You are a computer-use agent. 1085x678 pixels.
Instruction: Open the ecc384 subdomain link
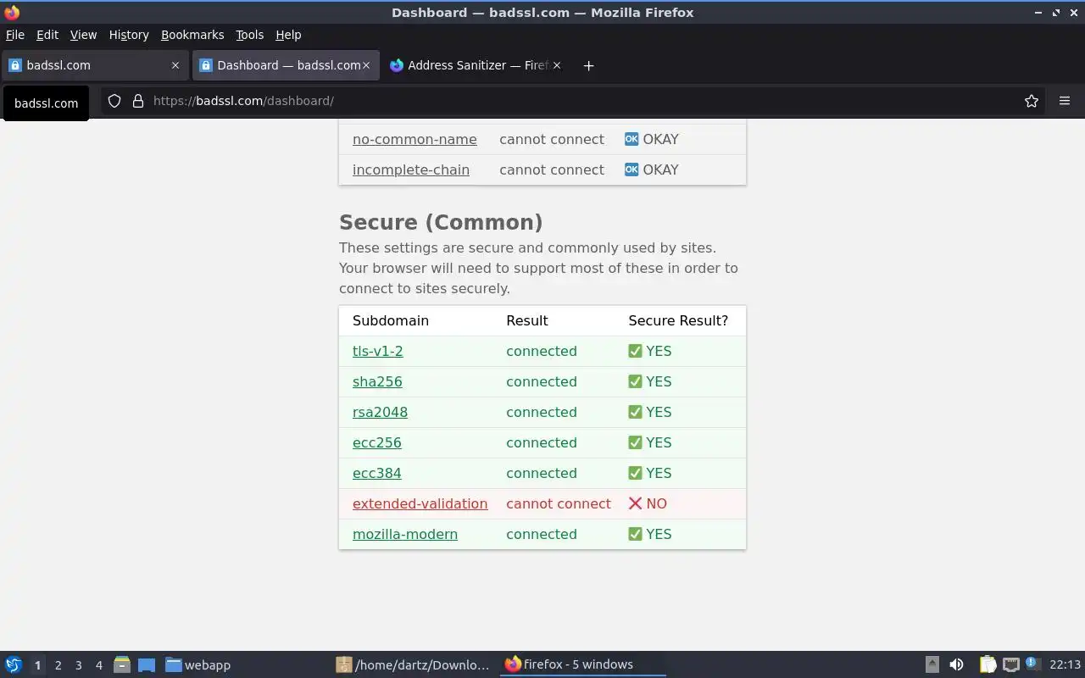(x=377, y=473)
